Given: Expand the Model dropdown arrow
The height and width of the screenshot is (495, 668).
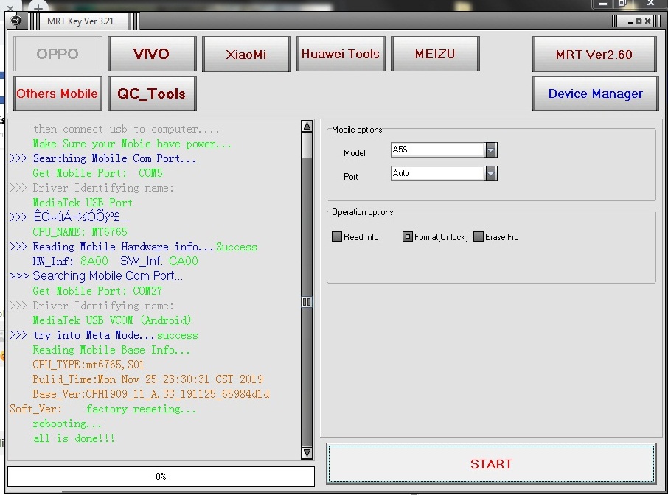Looking at the screenshot, I should point(491,150).
